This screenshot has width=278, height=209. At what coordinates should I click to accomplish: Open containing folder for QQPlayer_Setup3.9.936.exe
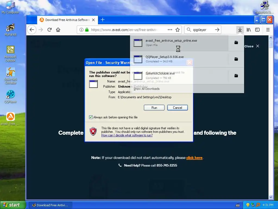coord(236,59)
